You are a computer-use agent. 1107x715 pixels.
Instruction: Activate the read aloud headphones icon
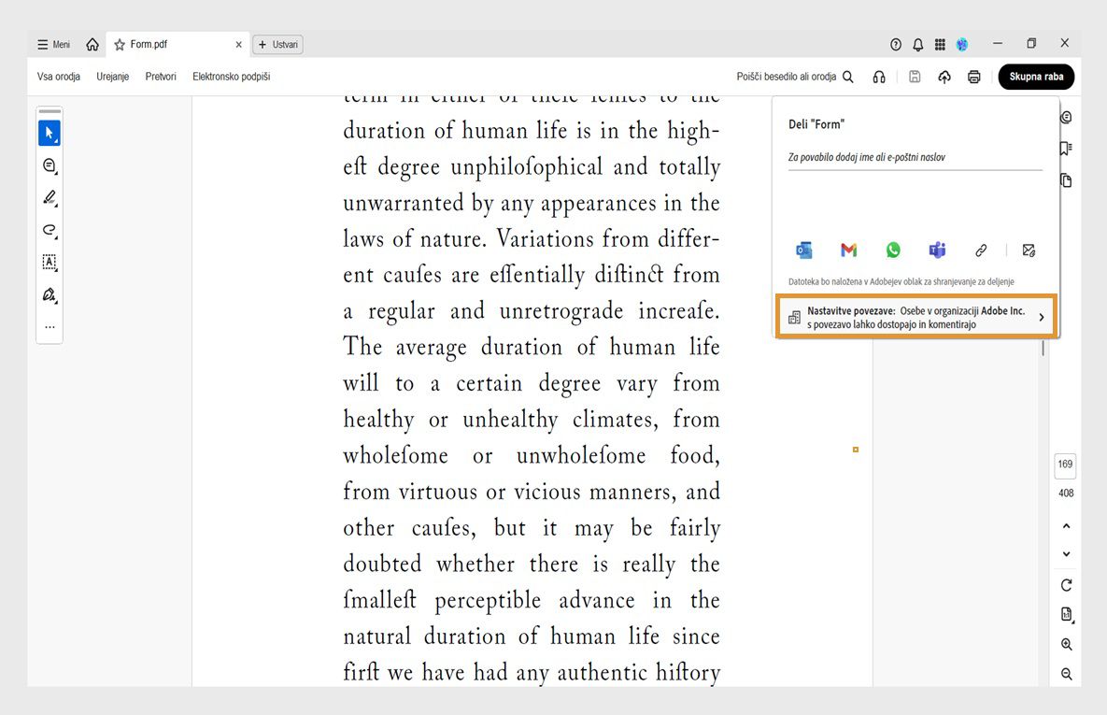[879, 77]
